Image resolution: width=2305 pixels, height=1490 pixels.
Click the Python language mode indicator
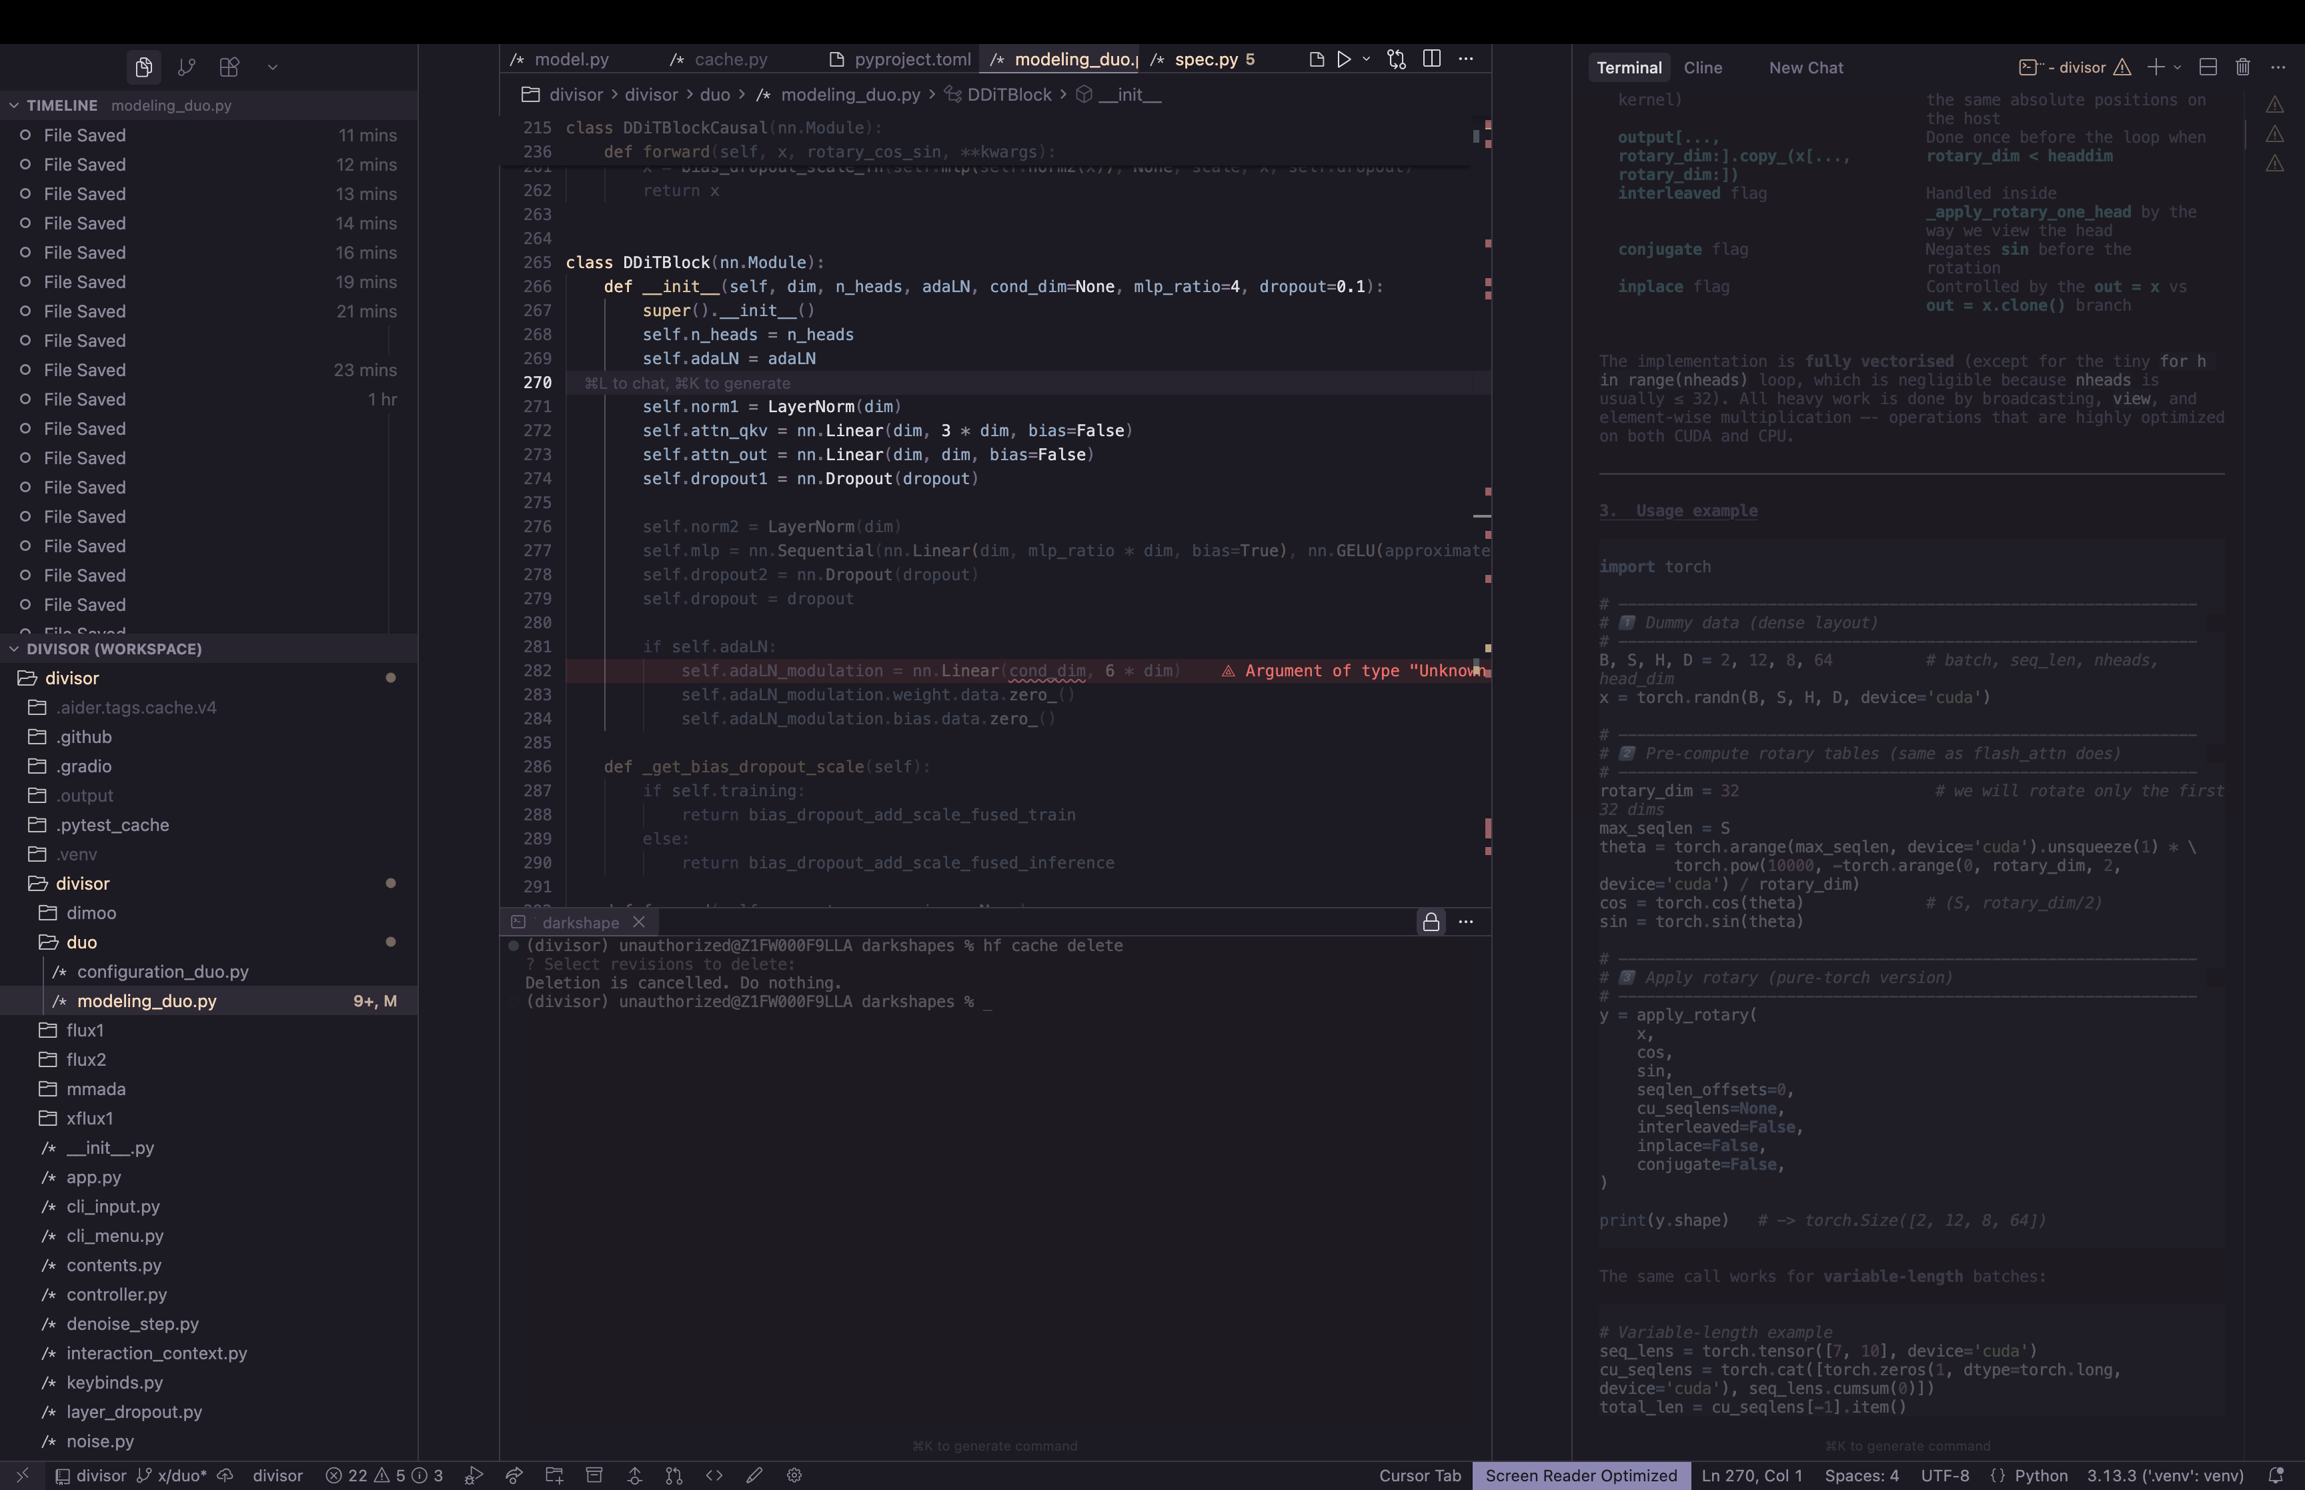click(2040, 1475)
